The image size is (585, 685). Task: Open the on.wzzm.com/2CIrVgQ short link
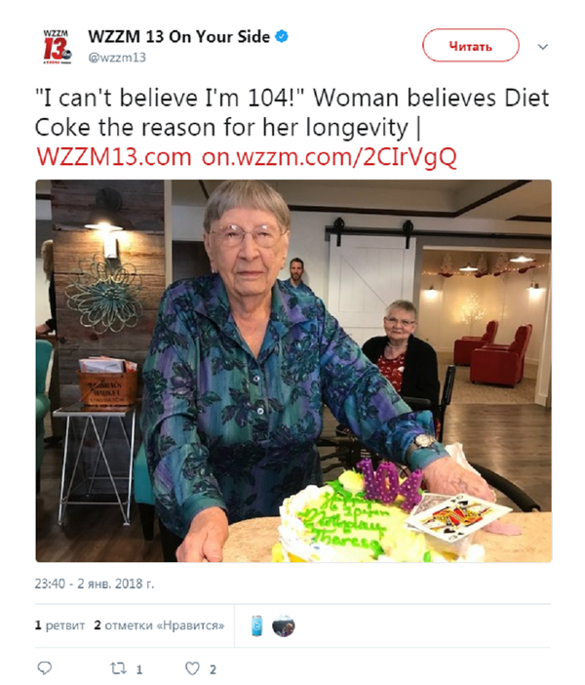(x=330, y=156)
